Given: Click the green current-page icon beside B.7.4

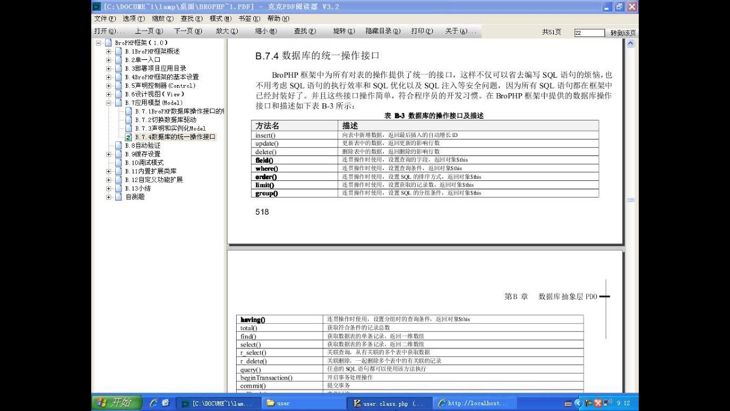Looking at the screenshot, I should tap(128, 137).
